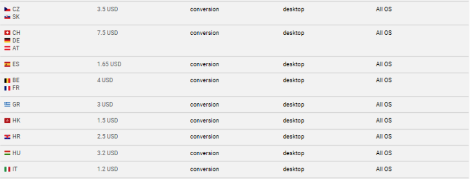Click the Croatia HR flag icon
Viewport: 471px width, 179px height.
coord(7,137)
